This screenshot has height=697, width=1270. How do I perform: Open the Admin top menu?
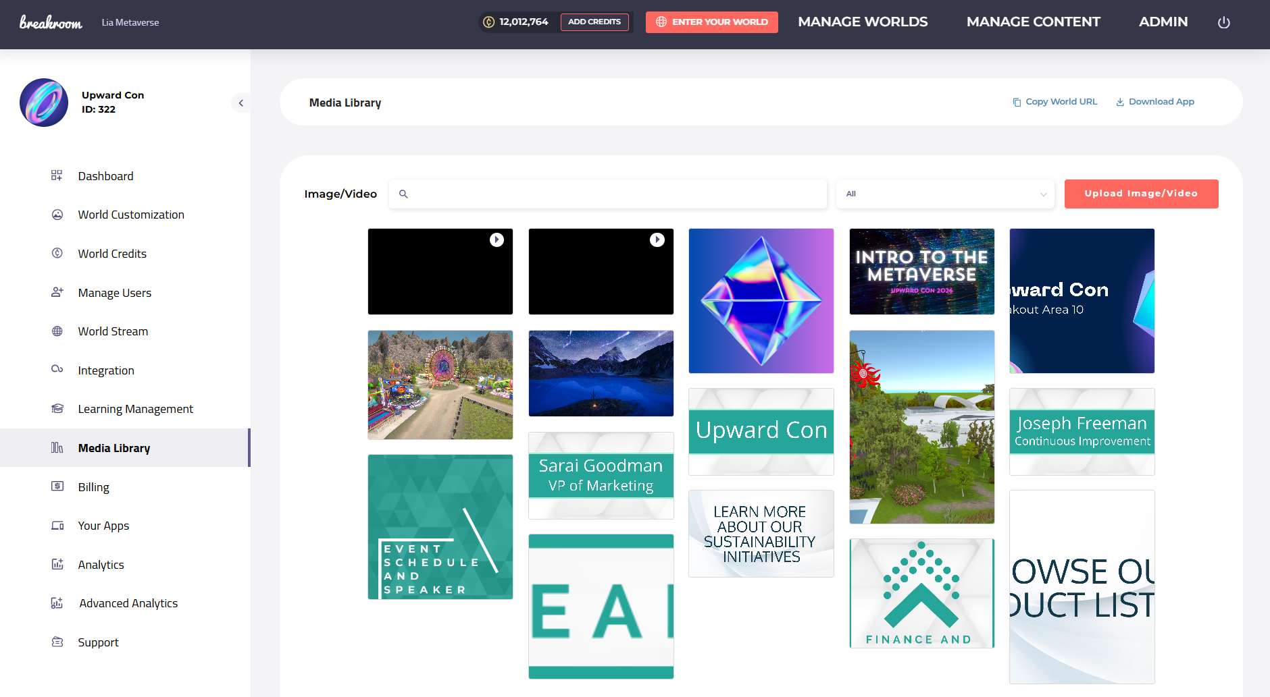(1163, 22)
